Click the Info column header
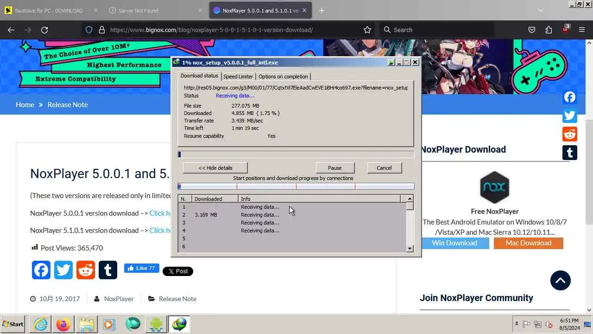 (319, 199)
